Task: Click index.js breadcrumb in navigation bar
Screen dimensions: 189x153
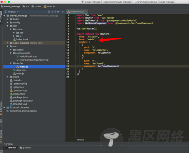Action: pyautogui.click(x=49, y=7)
